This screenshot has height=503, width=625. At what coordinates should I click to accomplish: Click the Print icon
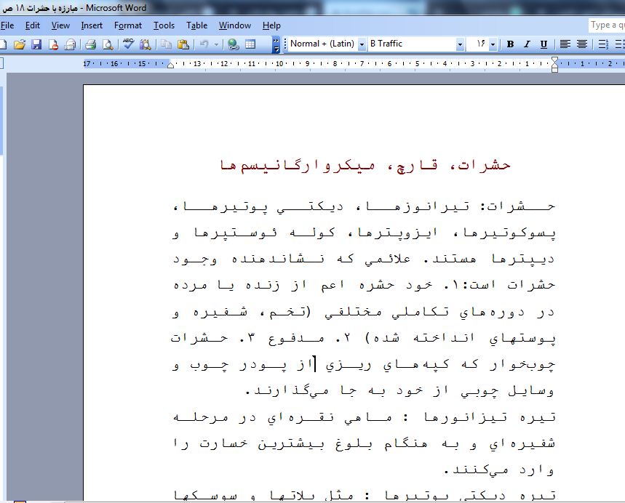click(91, 44)
